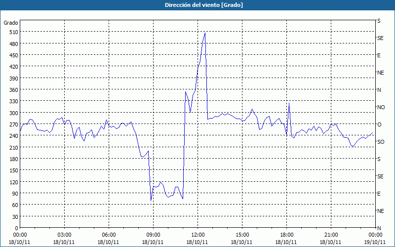Pick the 240 value on the left axis

14,136
